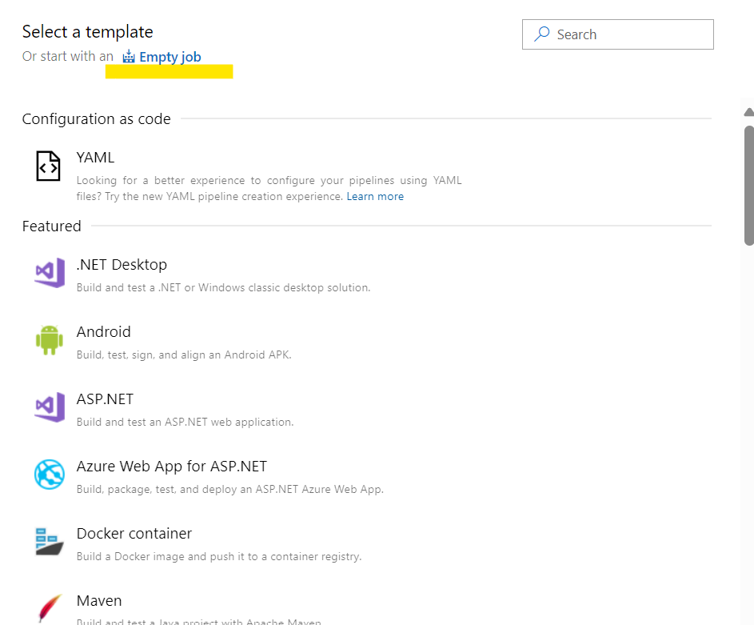Click the search magnifier icon
The width and height of the screenshot is (754, 625).
(542, 34)
